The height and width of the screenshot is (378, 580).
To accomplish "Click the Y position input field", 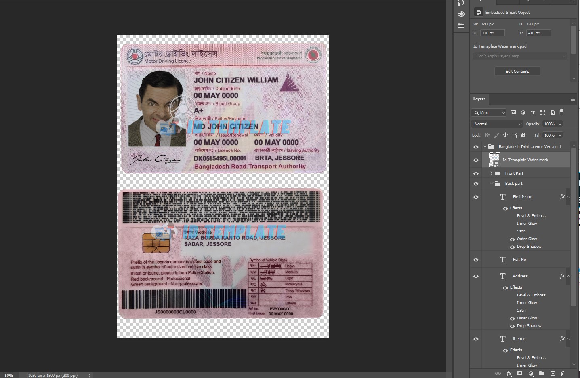I will coord(538,33).
